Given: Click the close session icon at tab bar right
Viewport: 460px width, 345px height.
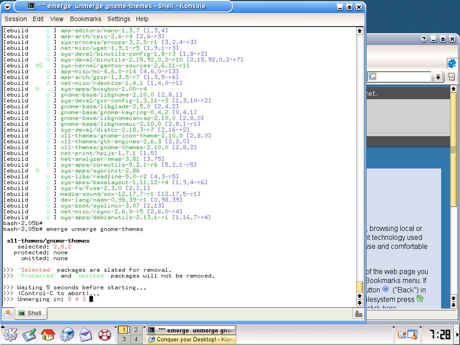Looking at the screenshot, I should point(358,314).
